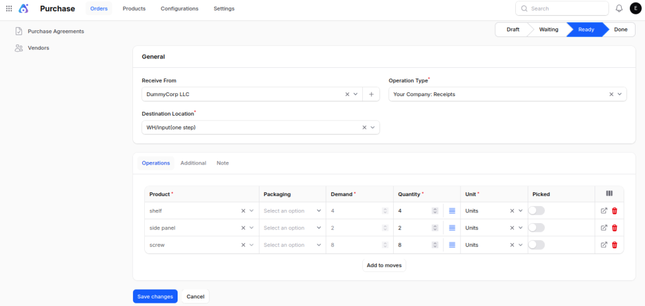The image size is (645, 306).
Task: Open Purchase Agreements link
Action: click(x=56, y=31)
